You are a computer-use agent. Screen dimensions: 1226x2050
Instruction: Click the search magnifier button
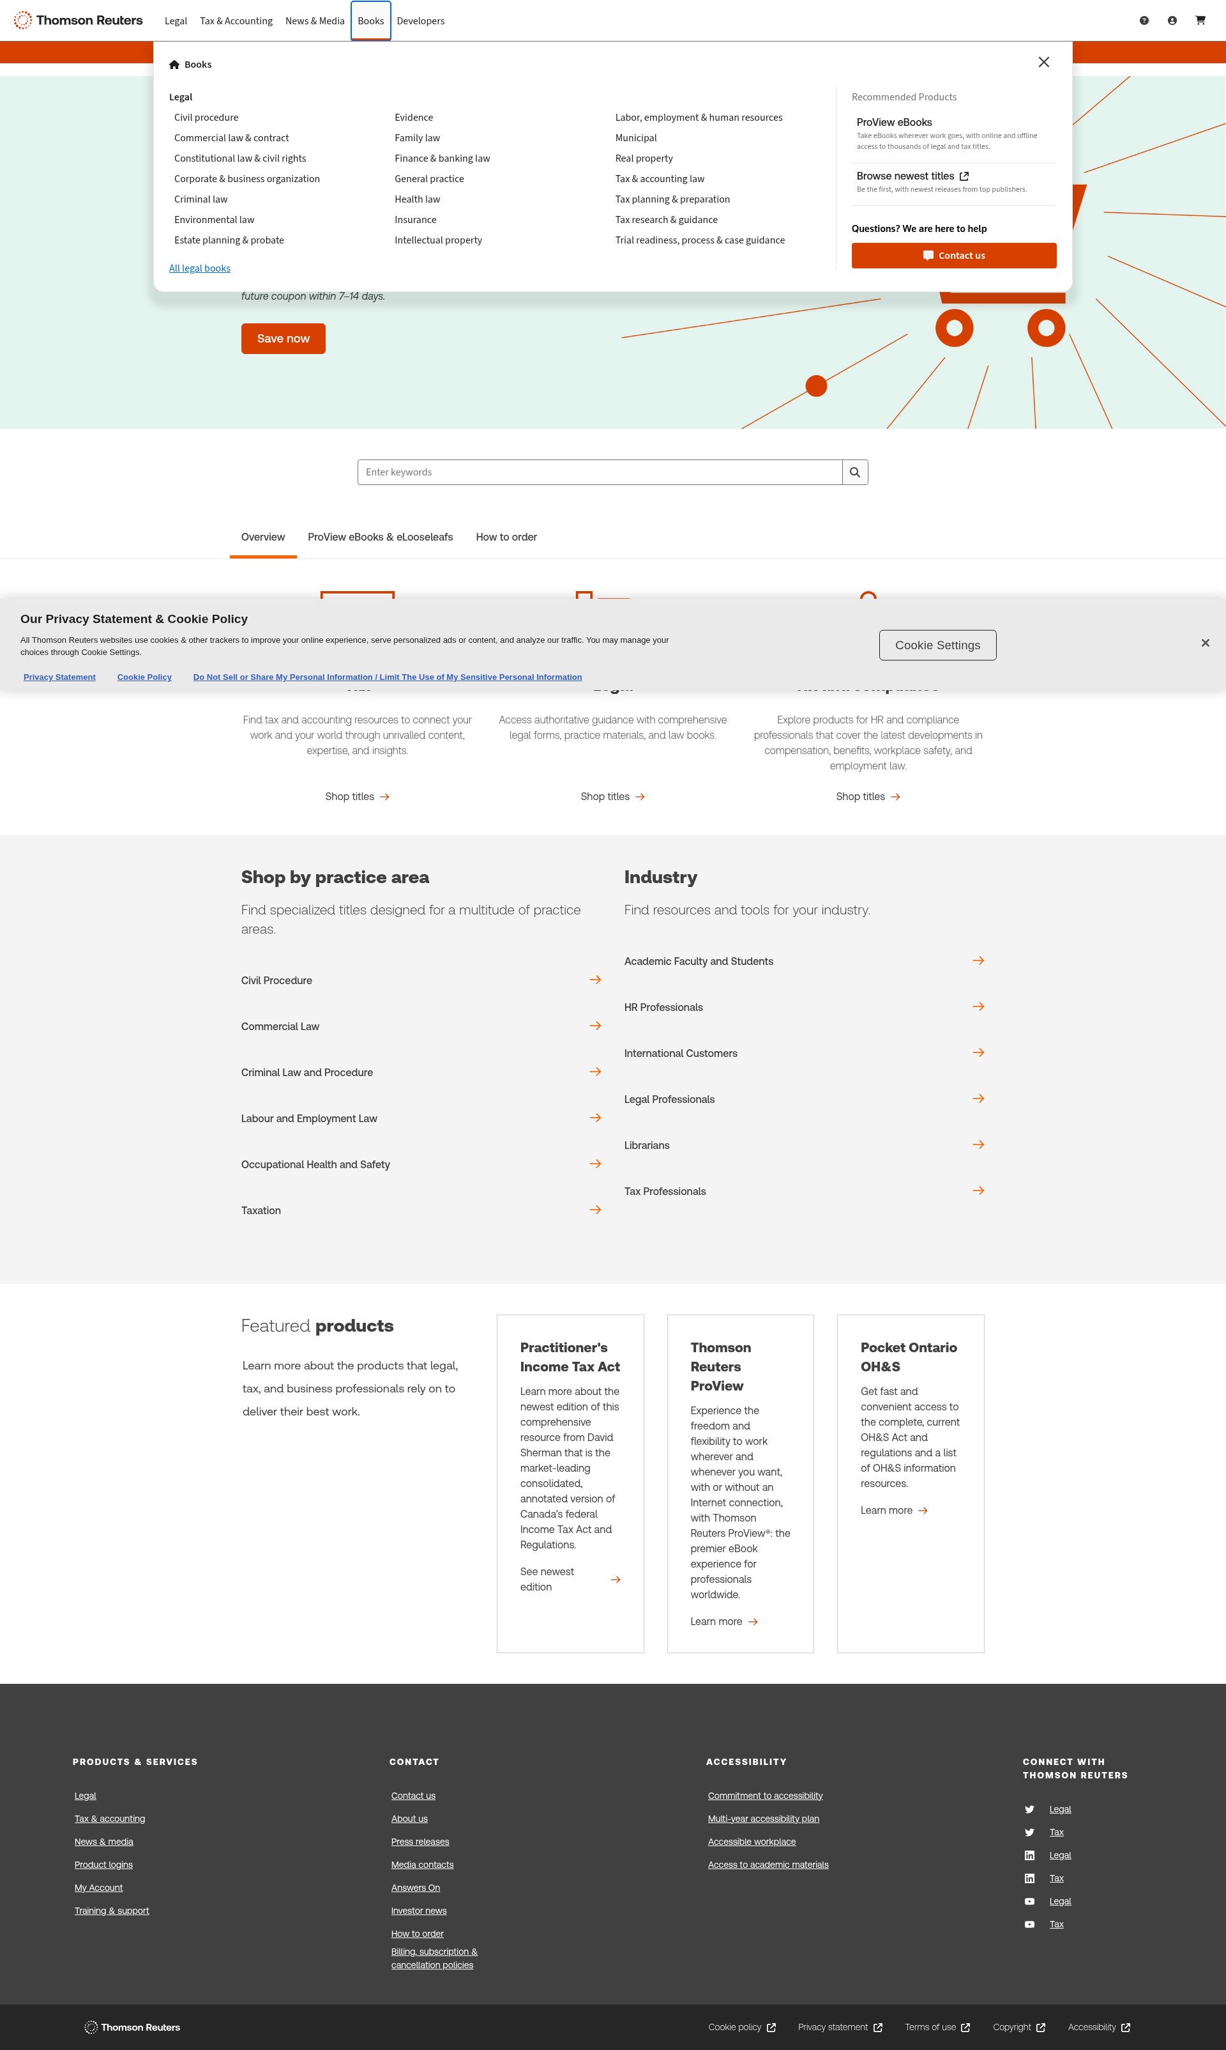[855, 472]
